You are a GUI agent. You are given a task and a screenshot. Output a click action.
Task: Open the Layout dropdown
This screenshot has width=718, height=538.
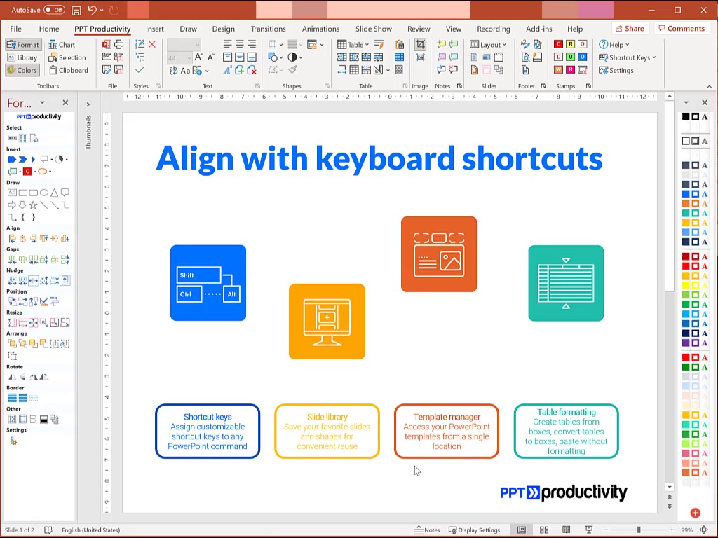pos(489,44)
